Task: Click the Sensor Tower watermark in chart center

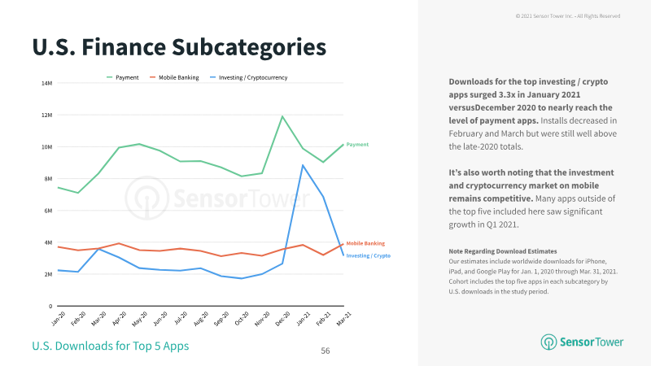Action: pyautogui.click(x=217, y=198)
